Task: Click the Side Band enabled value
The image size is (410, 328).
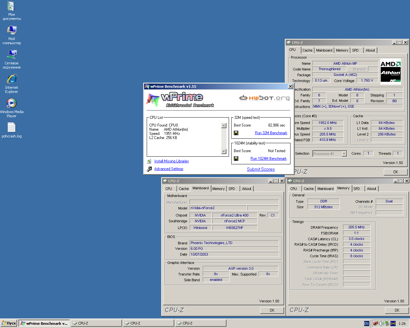Action: (216, 280)
